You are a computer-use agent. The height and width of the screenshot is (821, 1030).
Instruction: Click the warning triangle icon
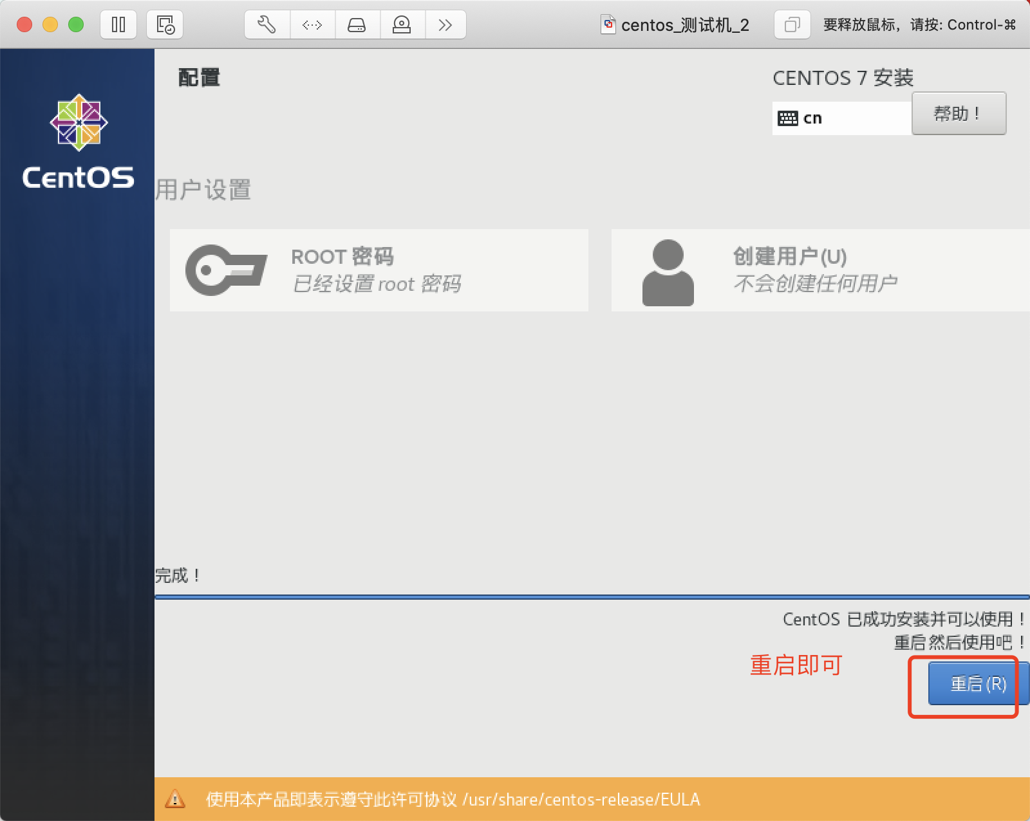[175, 799]
